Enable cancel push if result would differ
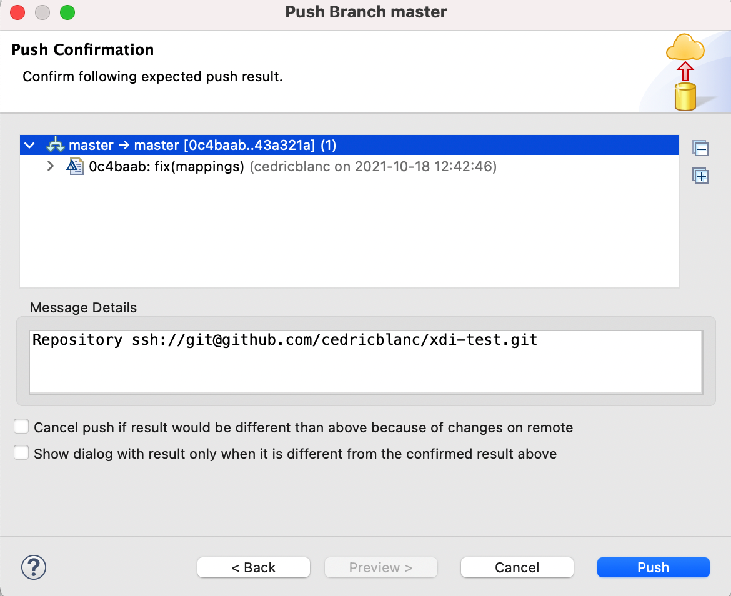 21,426
